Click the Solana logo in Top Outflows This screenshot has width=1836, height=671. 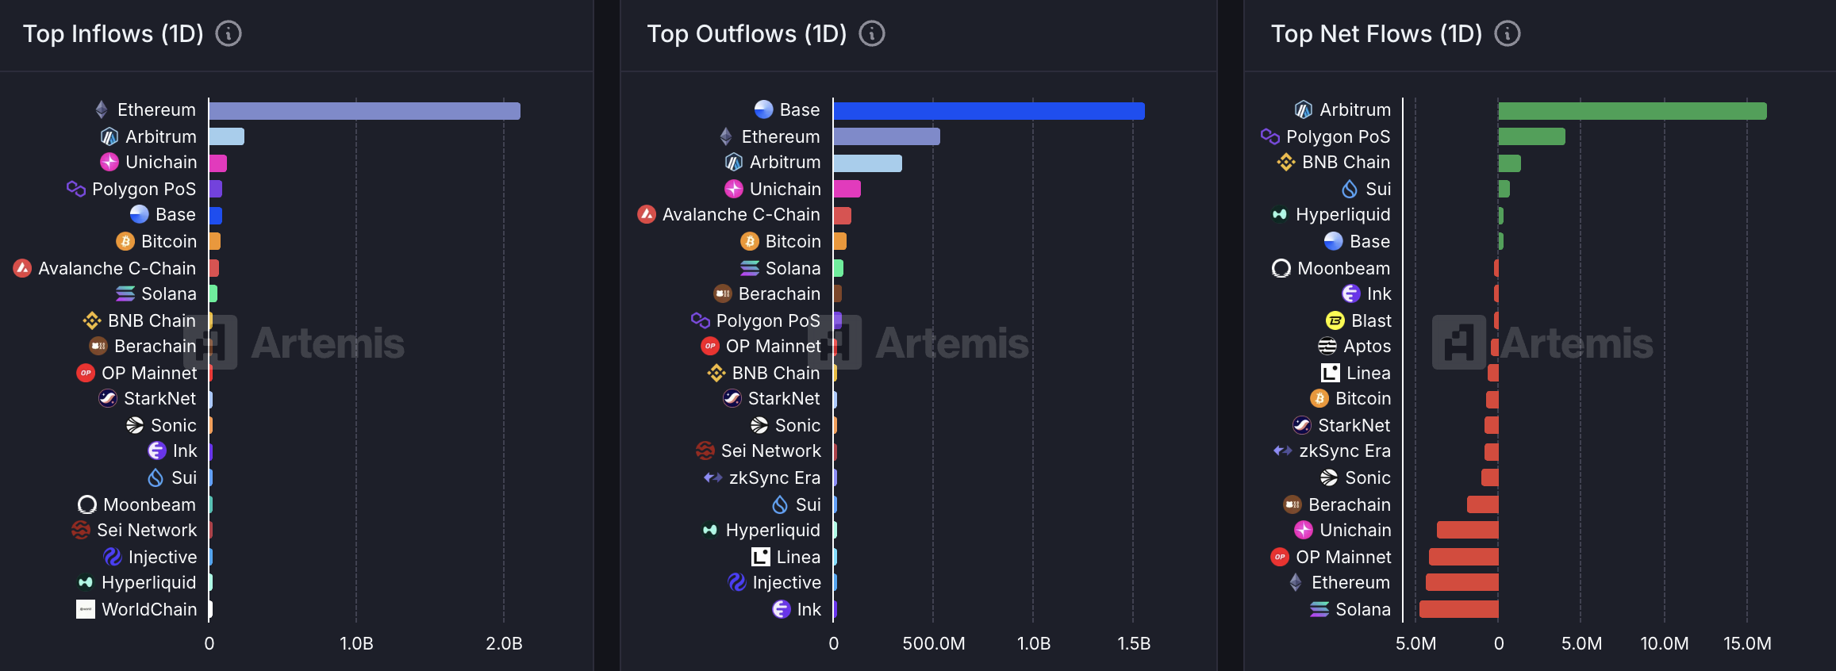(750, 268)
